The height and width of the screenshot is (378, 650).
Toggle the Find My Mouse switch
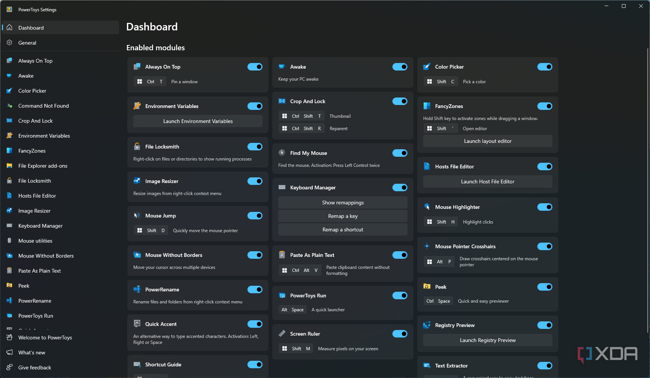400,153
